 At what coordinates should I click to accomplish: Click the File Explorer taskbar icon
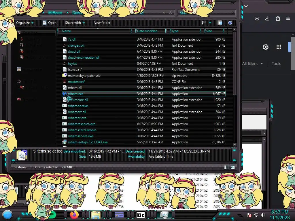(96, 215)
